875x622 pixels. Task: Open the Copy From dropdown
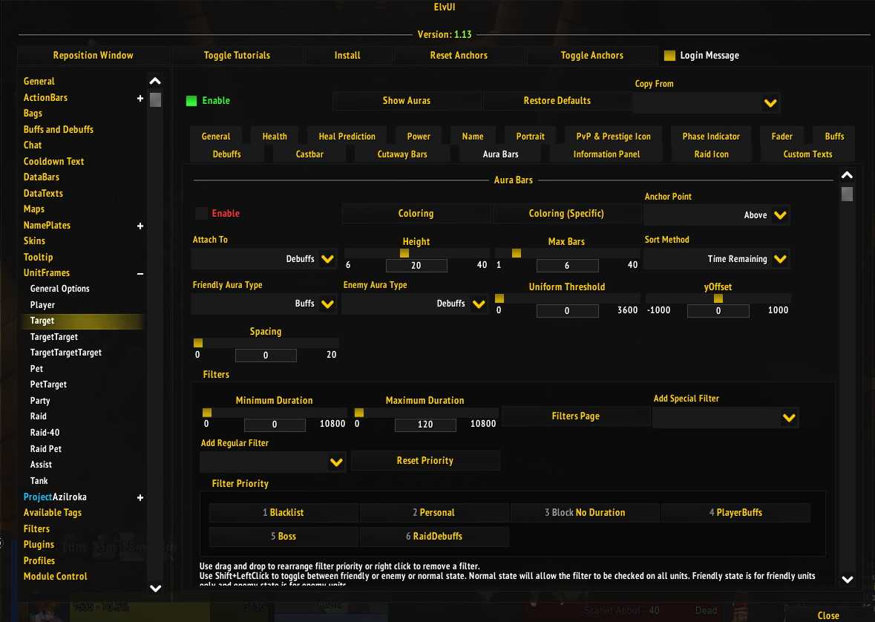pyautogui.click(x=706, y=102)
